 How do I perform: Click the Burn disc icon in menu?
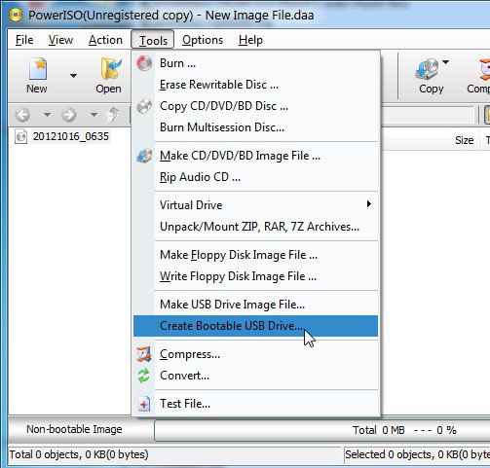(144, 63)
